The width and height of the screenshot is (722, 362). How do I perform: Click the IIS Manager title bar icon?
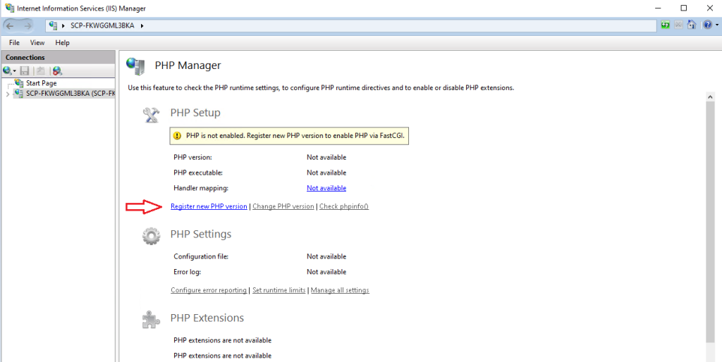tap(8, 8)
